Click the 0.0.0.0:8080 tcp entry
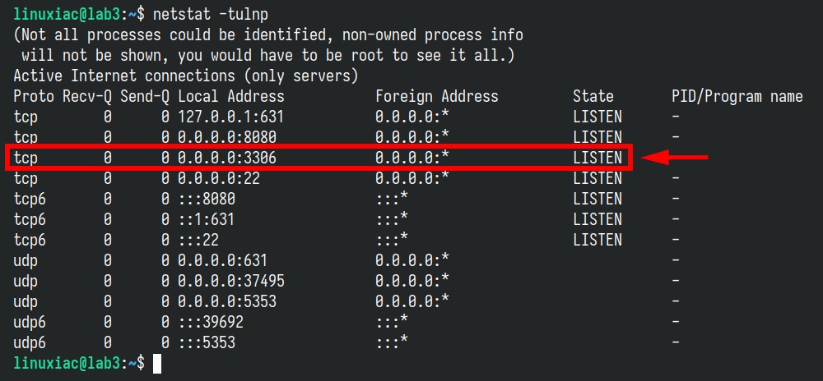The width and height of the screenshot is (823, 381). pos(227,137)
